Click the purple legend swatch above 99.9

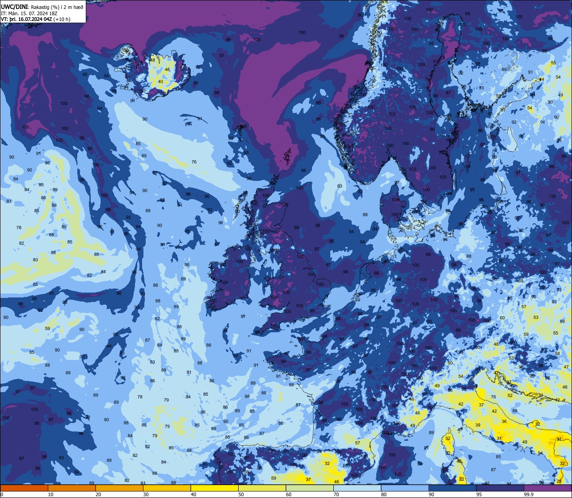pos(547,488)
